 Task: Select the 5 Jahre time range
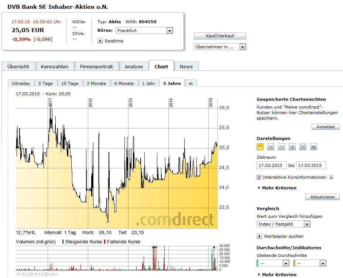172,83
